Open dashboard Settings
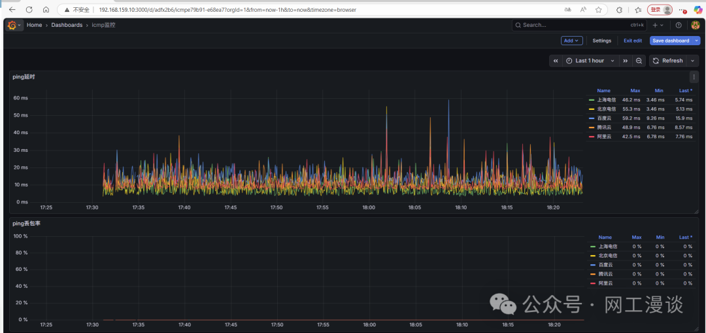Image resolution: width=706 pixels, height=333 pixels. point(601,41)
